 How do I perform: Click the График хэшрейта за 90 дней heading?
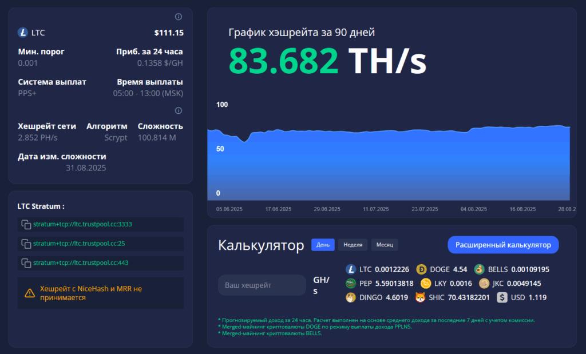(302, 33)
